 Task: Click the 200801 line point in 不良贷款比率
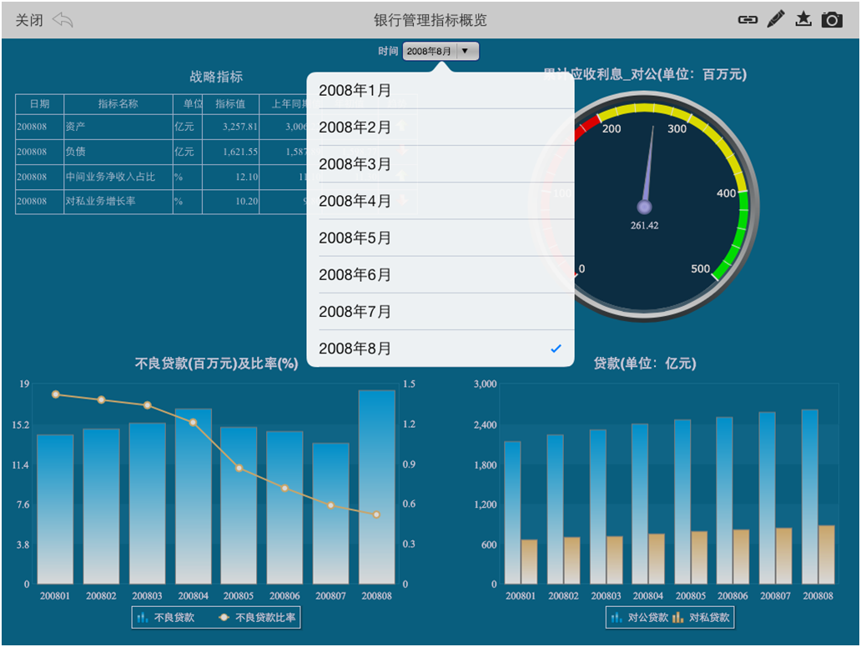(55, 394)
